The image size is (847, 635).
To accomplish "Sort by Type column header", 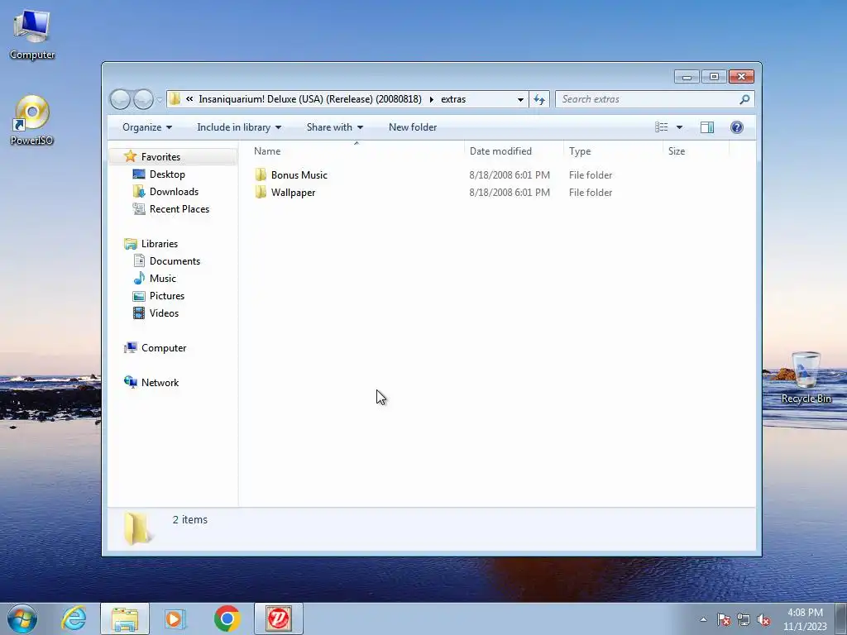I will tap(613, 151).
